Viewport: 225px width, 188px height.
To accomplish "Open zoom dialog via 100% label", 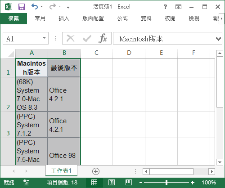I will coord(209,183).
